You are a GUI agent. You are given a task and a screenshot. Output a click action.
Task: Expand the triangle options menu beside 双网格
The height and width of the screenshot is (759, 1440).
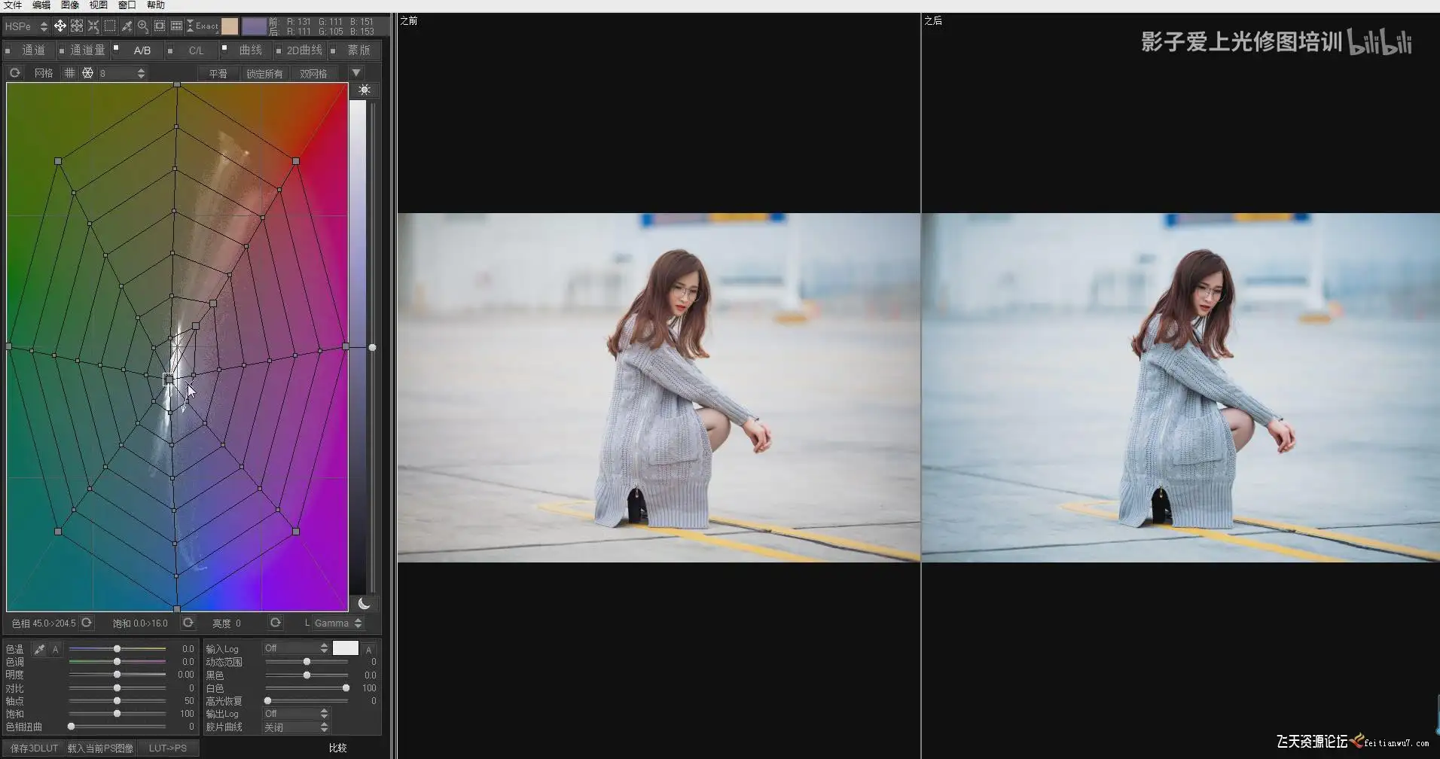point(356,72)
